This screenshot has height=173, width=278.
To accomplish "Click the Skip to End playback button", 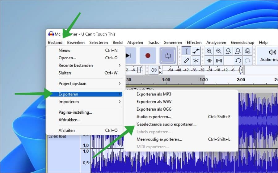I will 130,56.
